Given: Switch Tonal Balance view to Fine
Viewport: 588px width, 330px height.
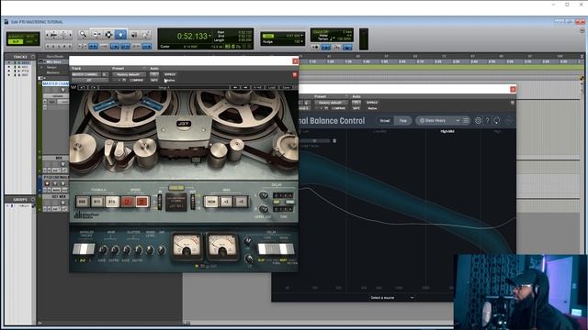Looking at the screenshot, I should pyautogui.click(x=402, y=120).
